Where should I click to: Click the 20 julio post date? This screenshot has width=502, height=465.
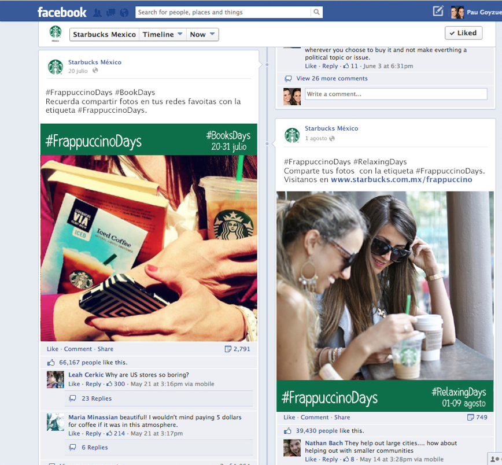tap(78, 71)
